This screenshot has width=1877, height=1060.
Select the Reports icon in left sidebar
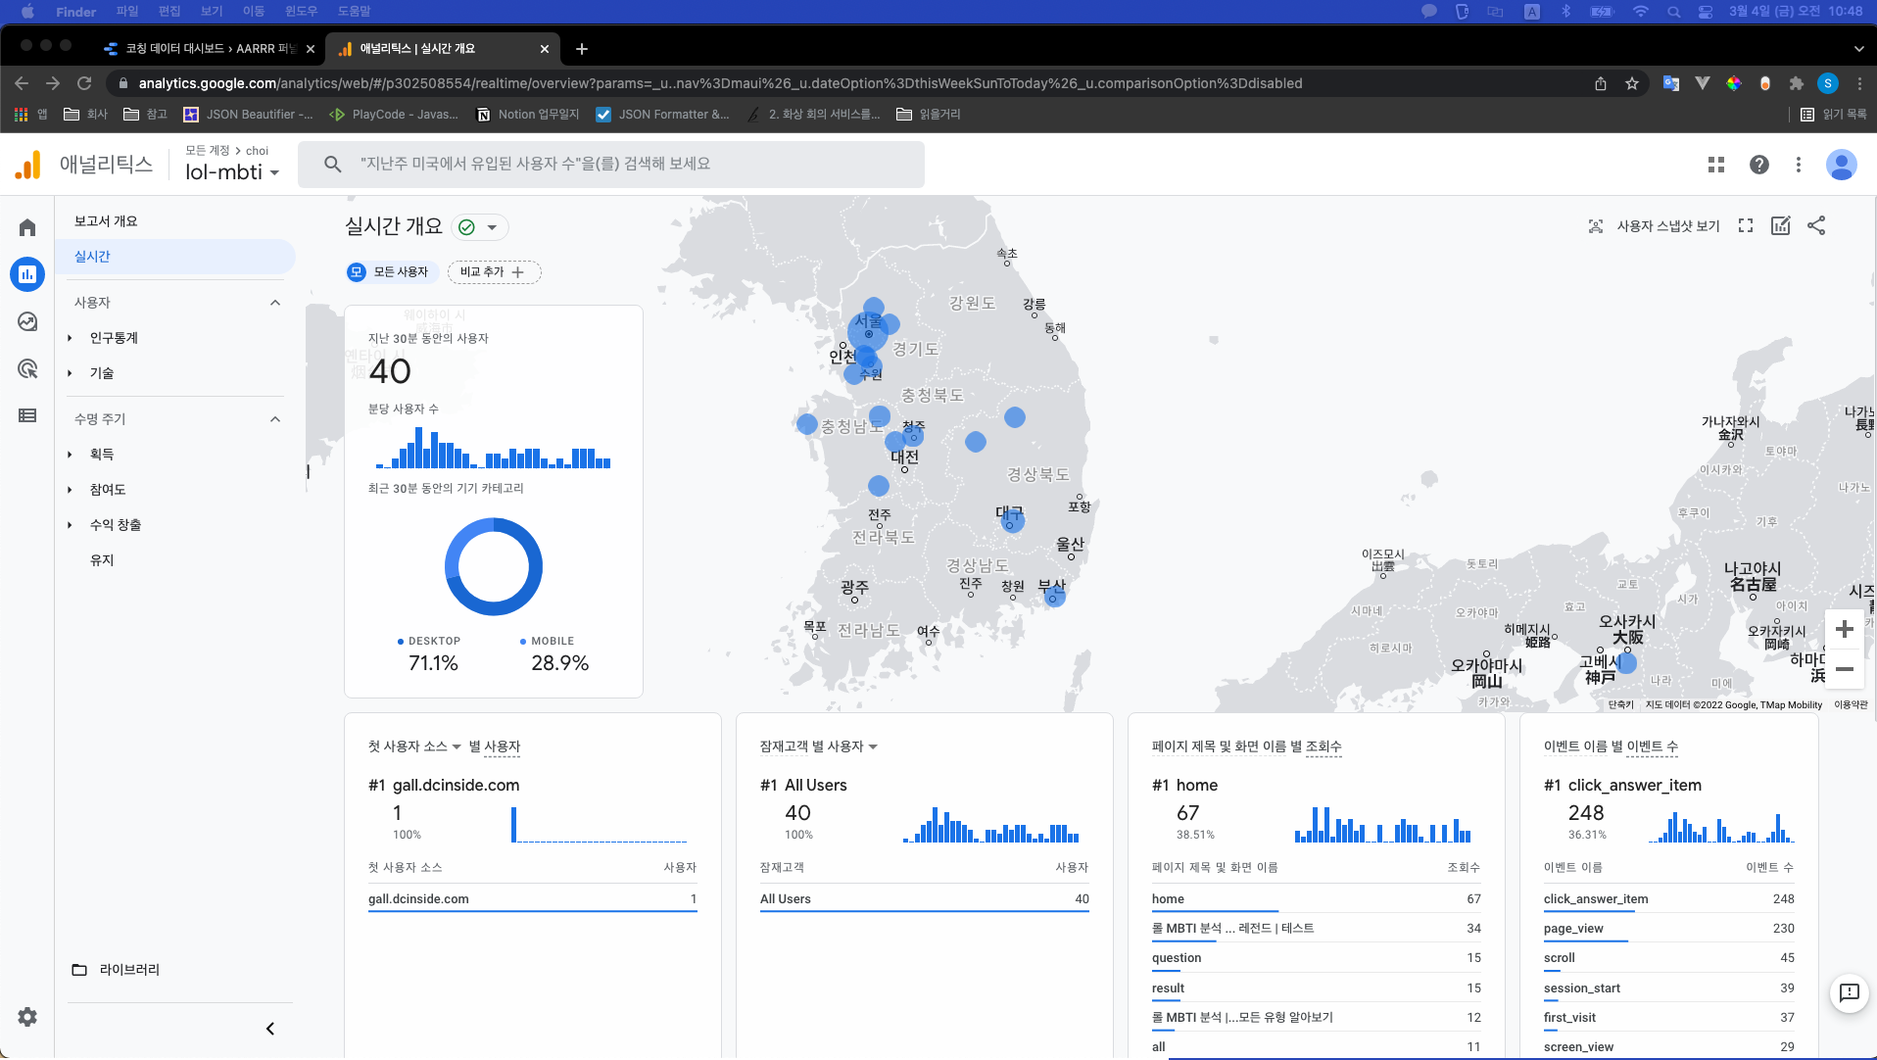point(27,274)
